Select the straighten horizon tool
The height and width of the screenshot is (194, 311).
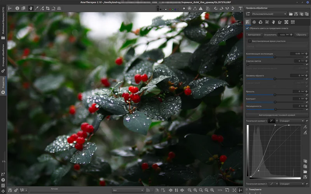point(53,8)
